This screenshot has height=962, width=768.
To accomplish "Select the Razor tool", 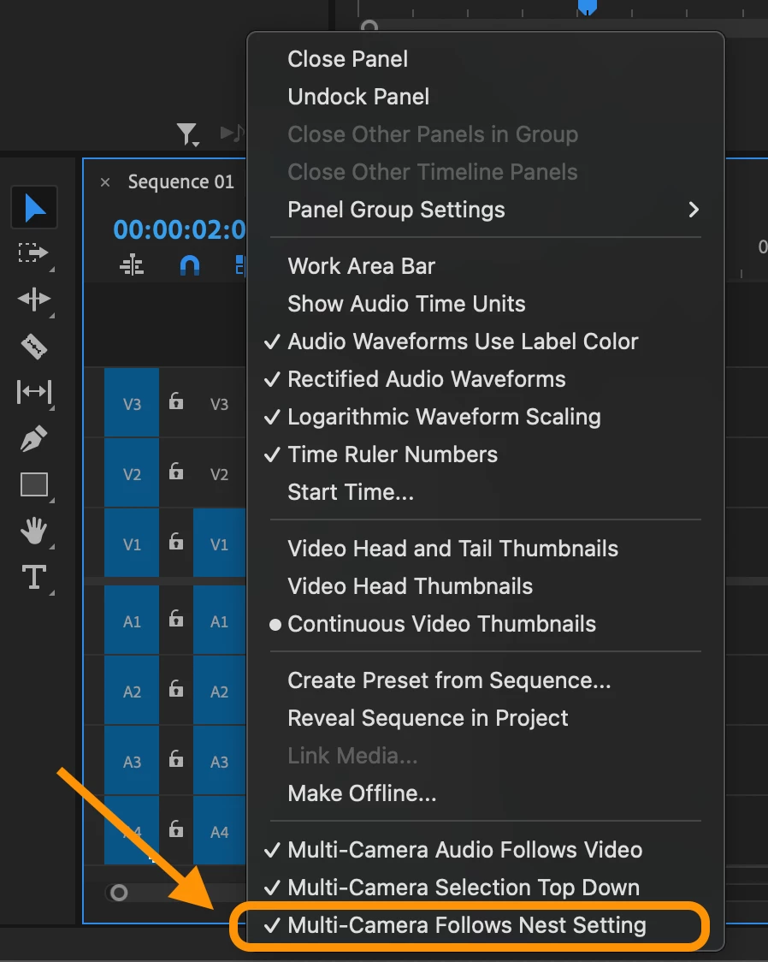I will (x=33, y=346).
